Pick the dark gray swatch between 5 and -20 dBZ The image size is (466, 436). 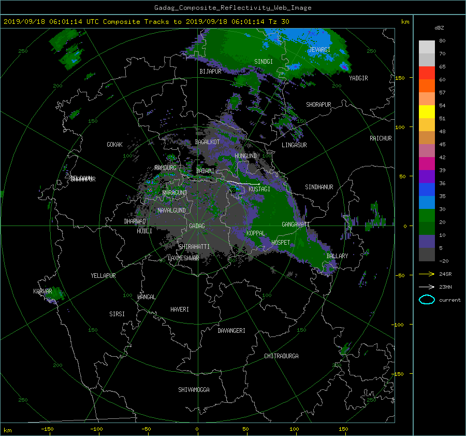[x=427, y=254]
